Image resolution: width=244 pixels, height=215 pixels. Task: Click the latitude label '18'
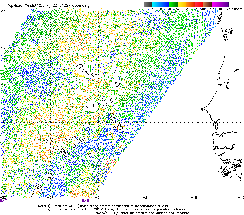tap(3, 48)
